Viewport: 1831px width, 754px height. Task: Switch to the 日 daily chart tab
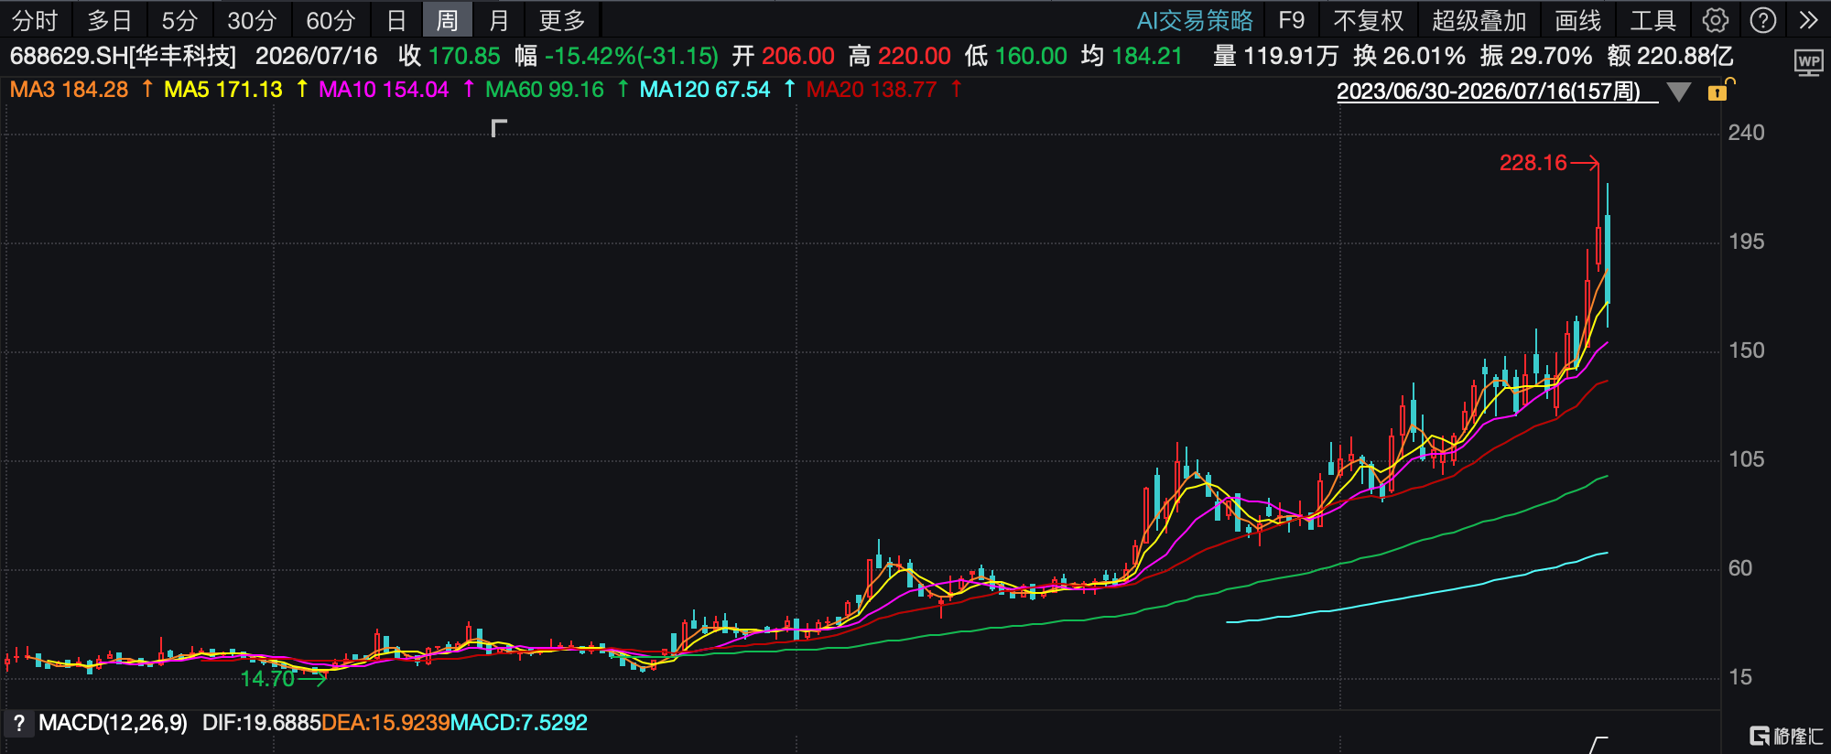coord(396,20)
